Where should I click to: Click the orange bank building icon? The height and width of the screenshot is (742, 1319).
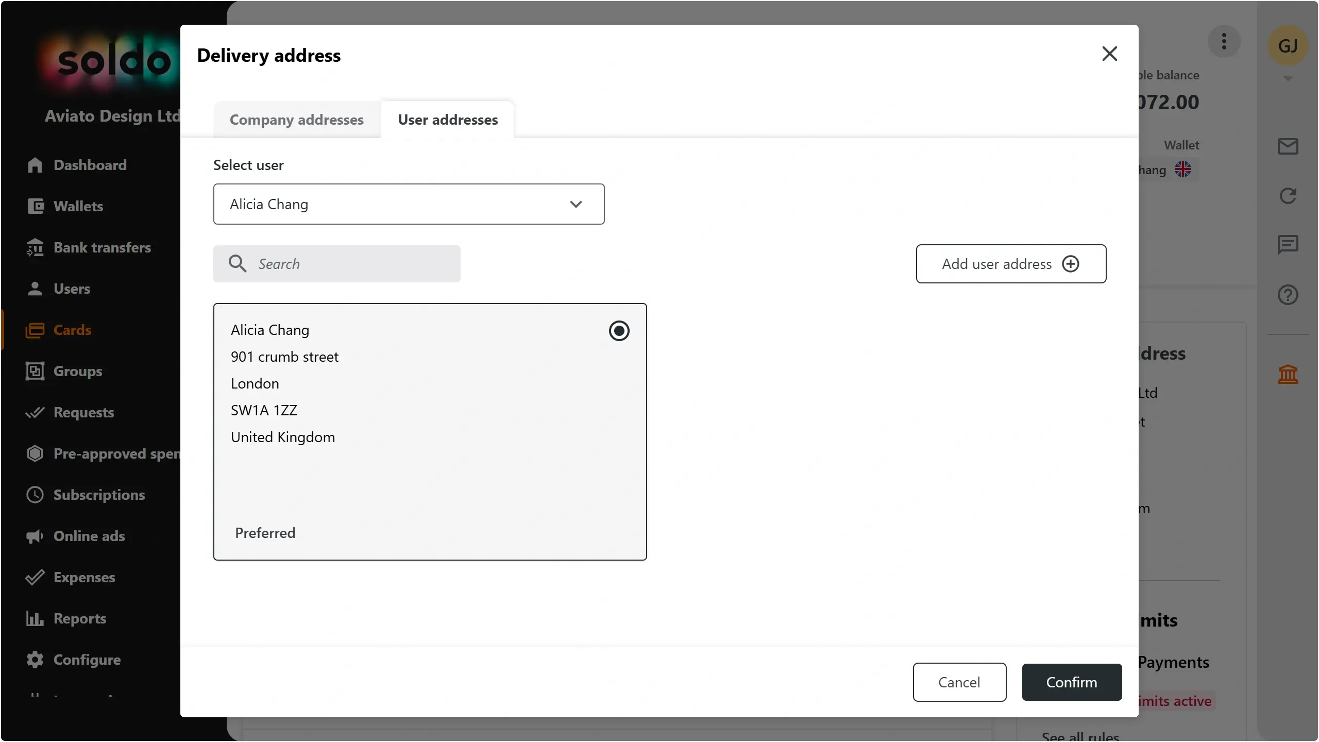pyautogui.click(x=1288, y=374)
